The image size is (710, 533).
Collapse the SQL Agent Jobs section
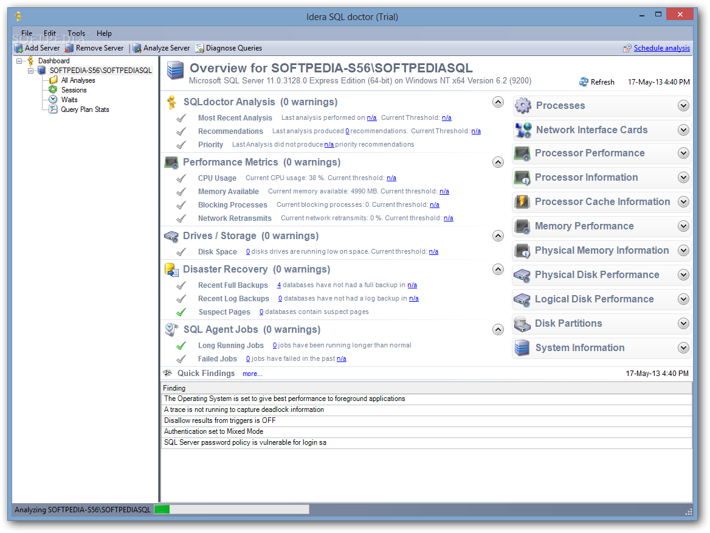(498, 330)
